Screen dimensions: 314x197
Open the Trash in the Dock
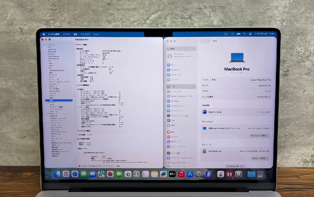click(260, 174)
